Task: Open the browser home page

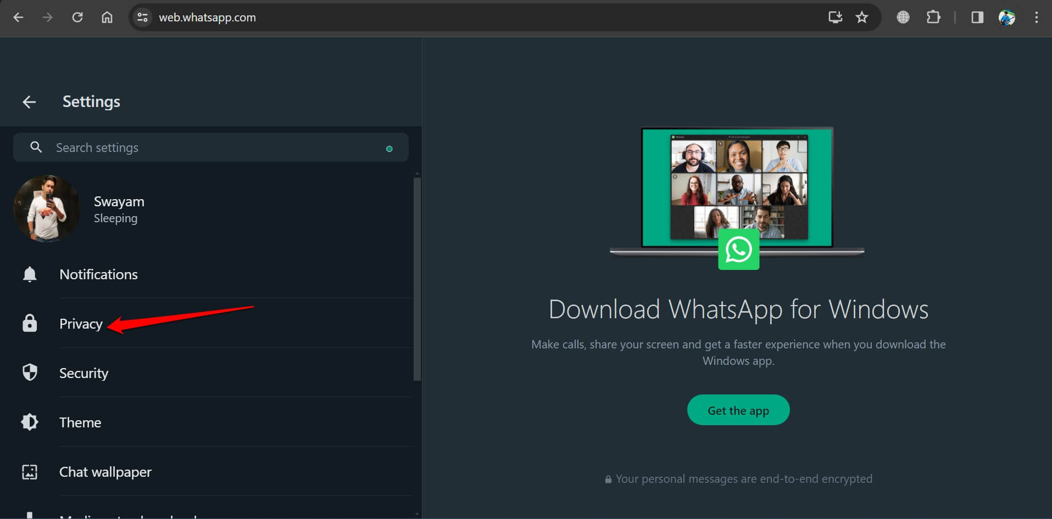Action: coord(107,18)
